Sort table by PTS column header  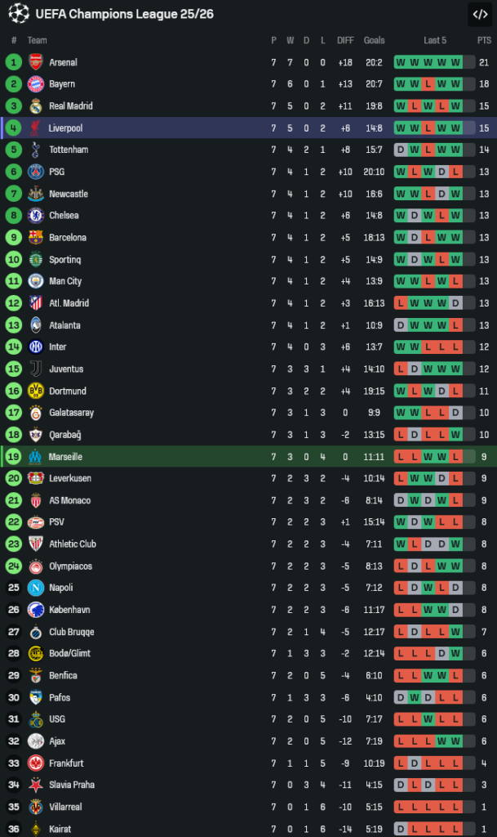(x=484, y=41)
